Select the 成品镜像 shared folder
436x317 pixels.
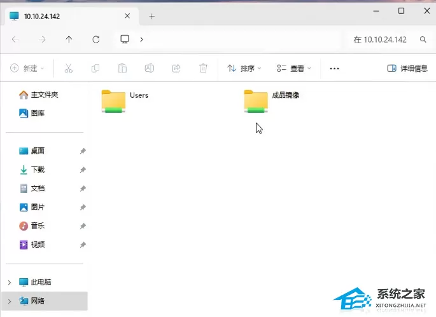pyautogui.click(x=271, y=101)
